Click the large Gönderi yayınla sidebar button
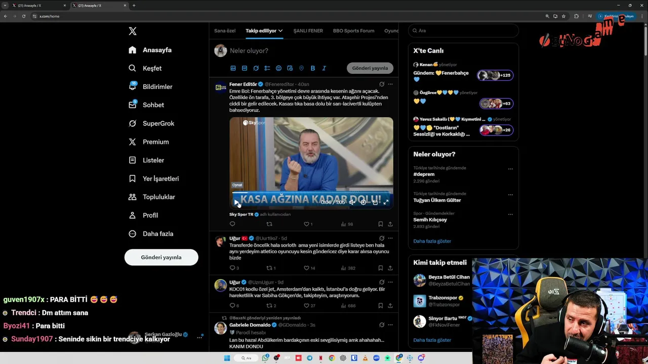This screenshot has height=364, width=648. coord(161,257)
